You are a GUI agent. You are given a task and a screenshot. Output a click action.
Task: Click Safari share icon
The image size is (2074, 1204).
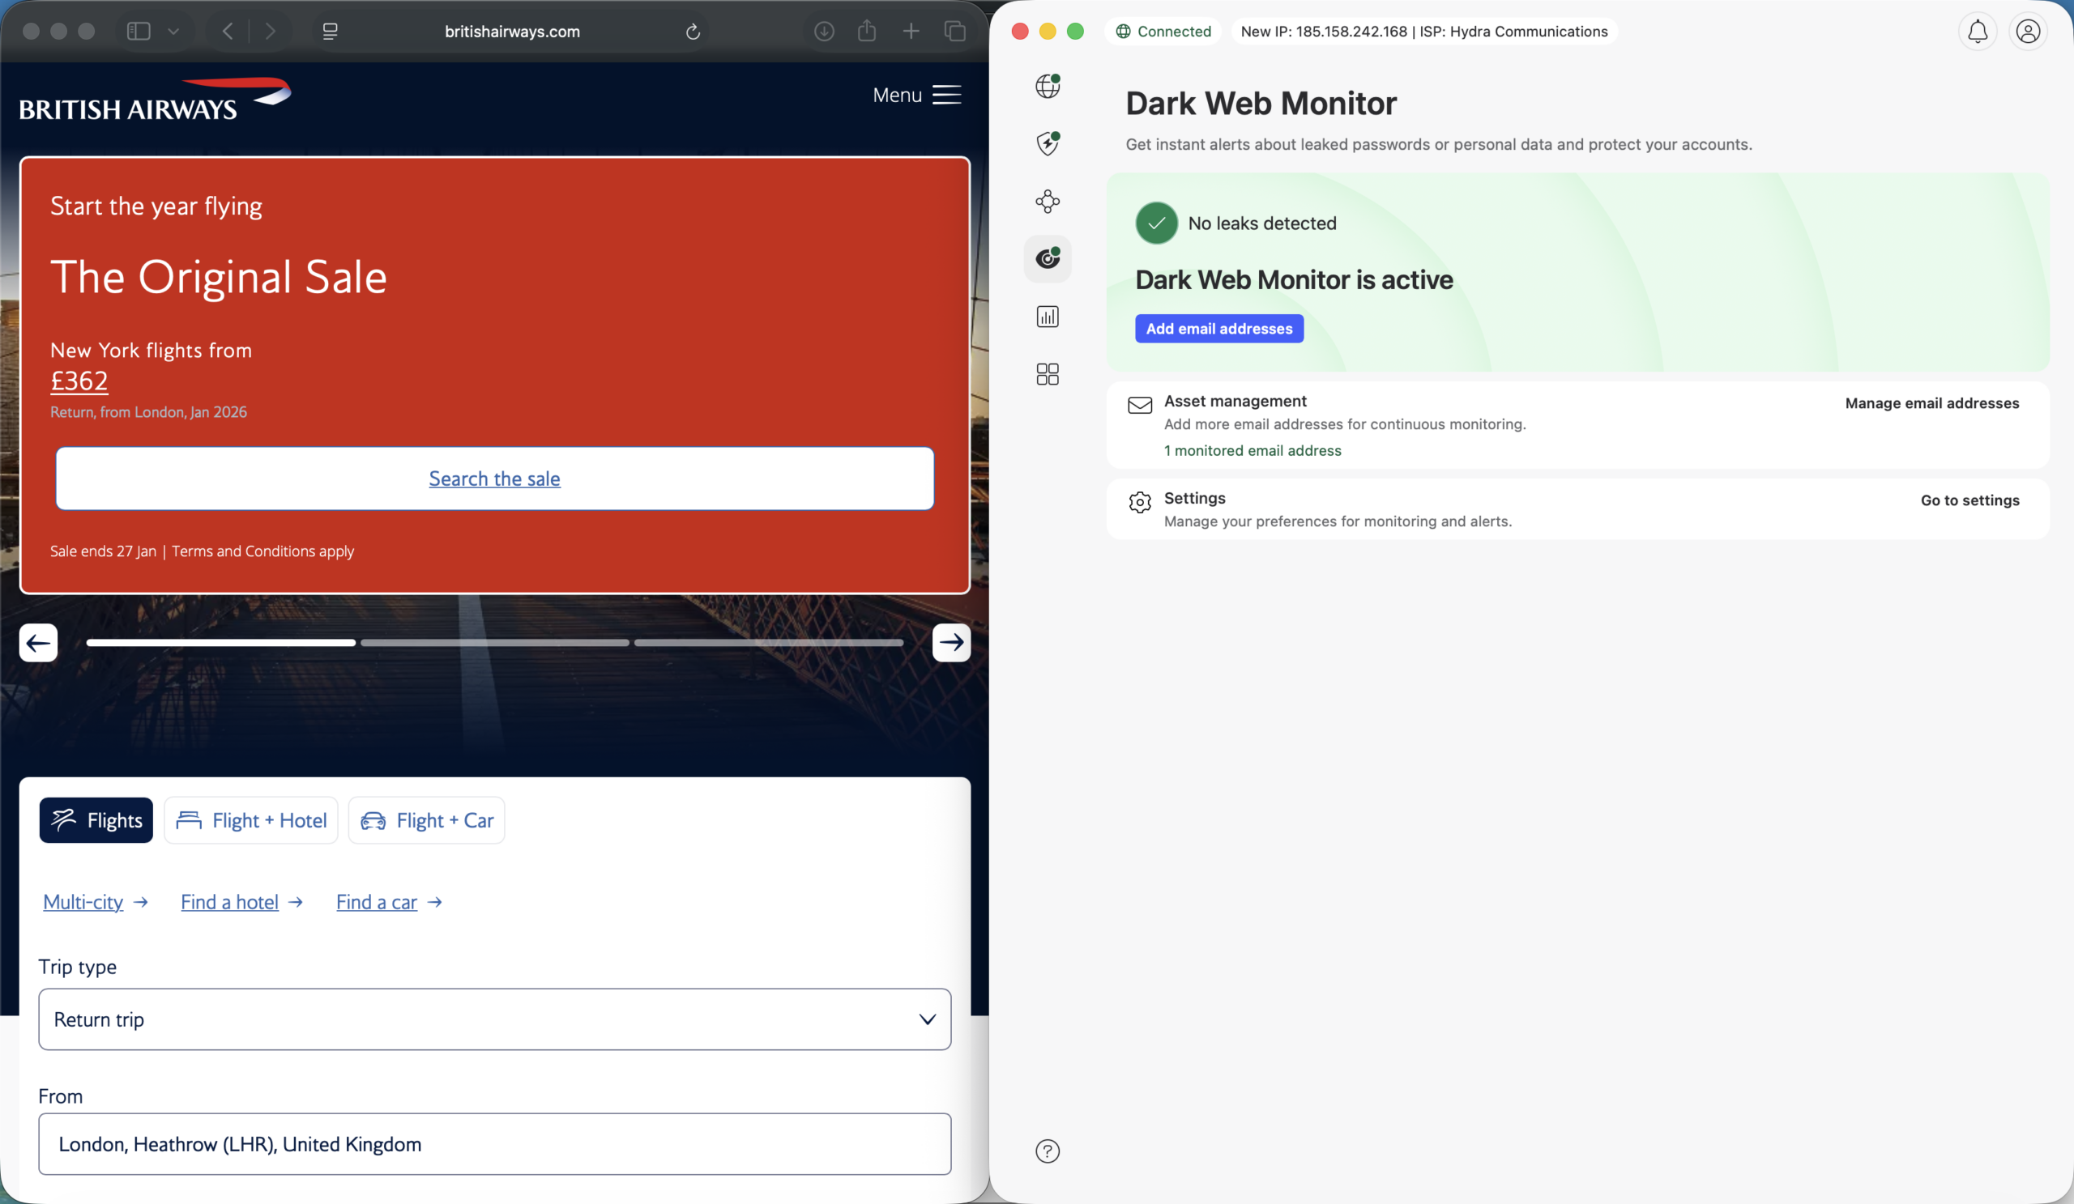coord(867,32)
